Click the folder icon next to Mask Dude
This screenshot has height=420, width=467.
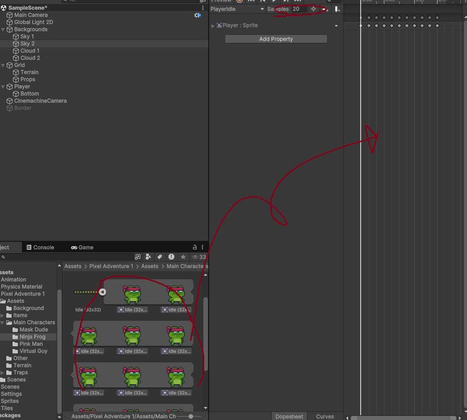(16, 330)
